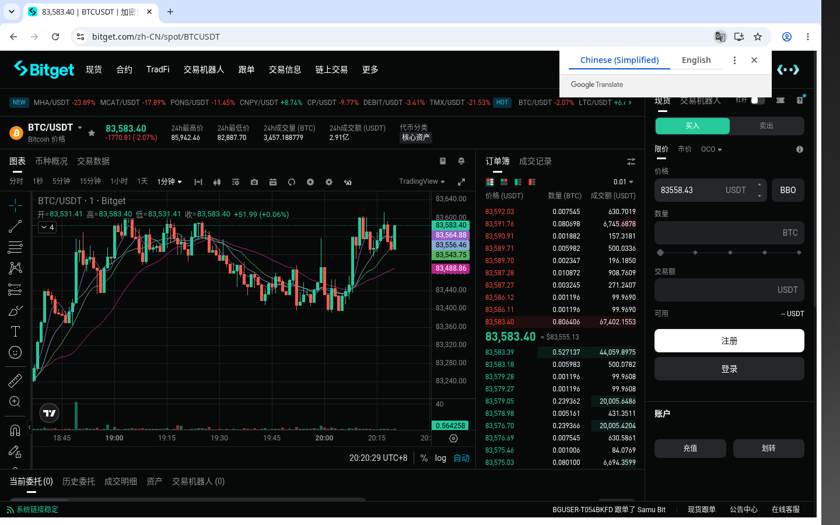Viewport: 840px width, 525px height.
Task: Switch to 币种概况 tab
Action: [x=51, y=161]
